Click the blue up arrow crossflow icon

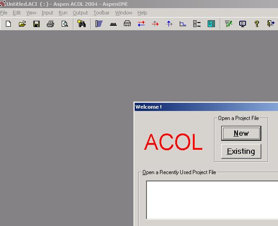pyautogui.click(x=169, y=23)
